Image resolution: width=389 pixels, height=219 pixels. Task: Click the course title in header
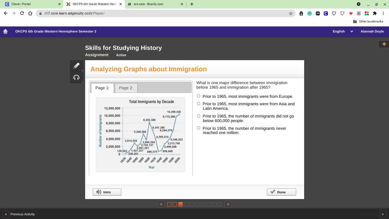coord(56,31)
